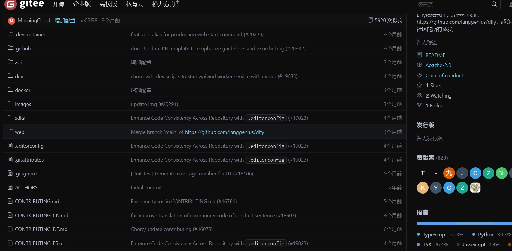Click the 搜开源 search input field
Screen dimensions: 512x251
coord(452,5)
